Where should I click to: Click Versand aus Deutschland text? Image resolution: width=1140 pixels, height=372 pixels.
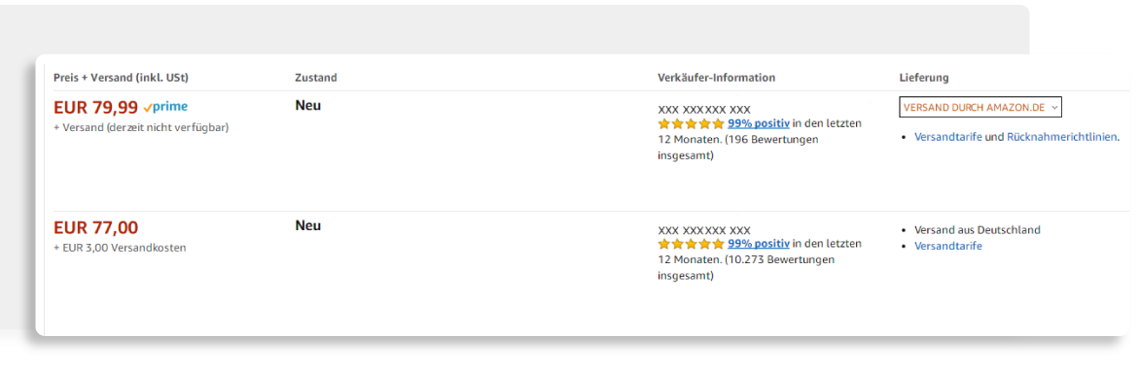click(978, 230)
